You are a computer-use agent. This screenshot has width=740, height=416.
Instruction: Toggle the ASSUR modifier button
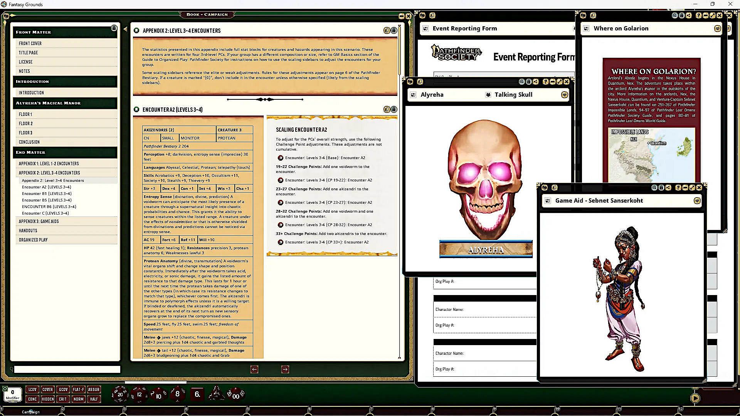click(94, 389)
